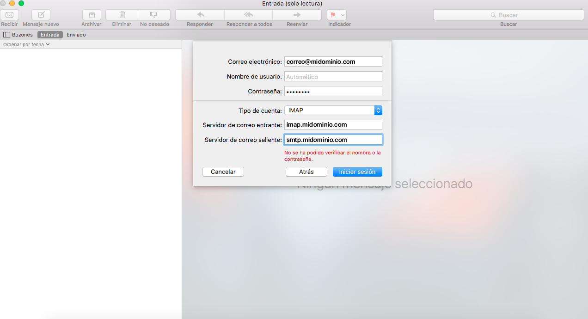Screen dimensions: 588x319
Task: Switch to the Enviado tab
Action: point(76,35)
